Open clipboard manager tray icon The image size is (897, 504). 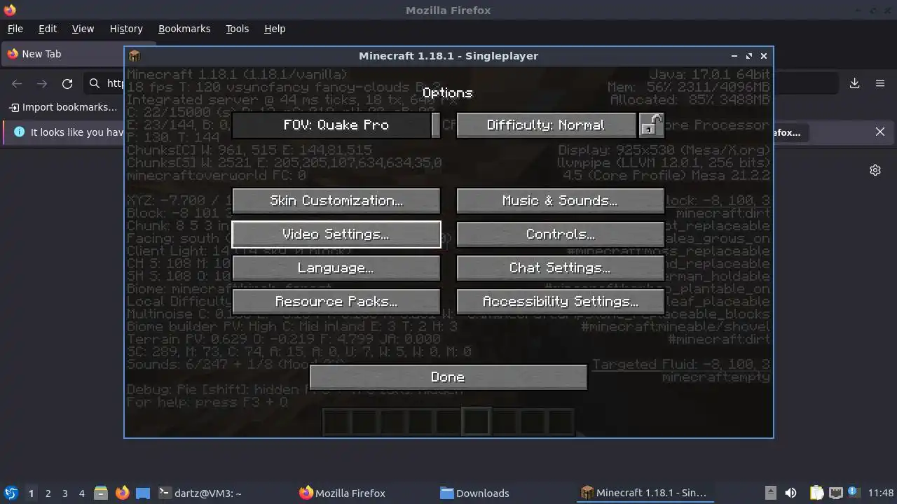(817, 493)
